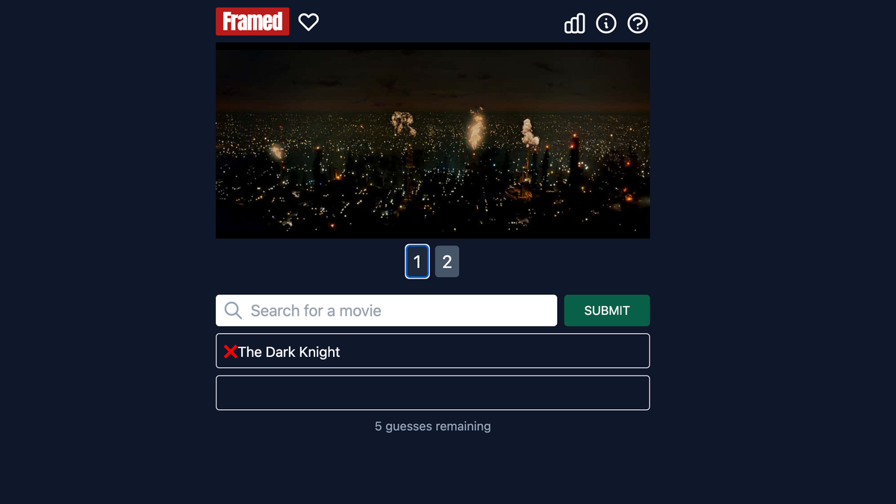This screenshot has width=896, height=504.
Task: Switch to frame 2
Action: [447, 261]
